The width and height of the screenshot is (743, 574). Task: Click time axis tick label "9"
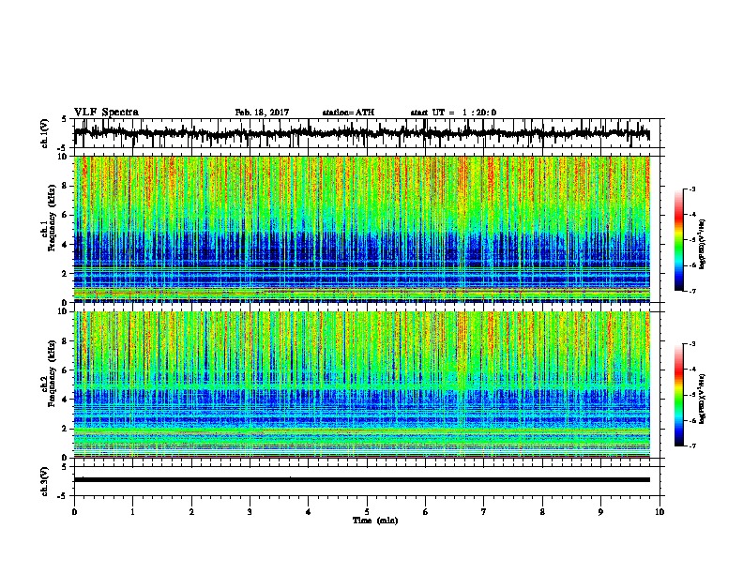600,512
